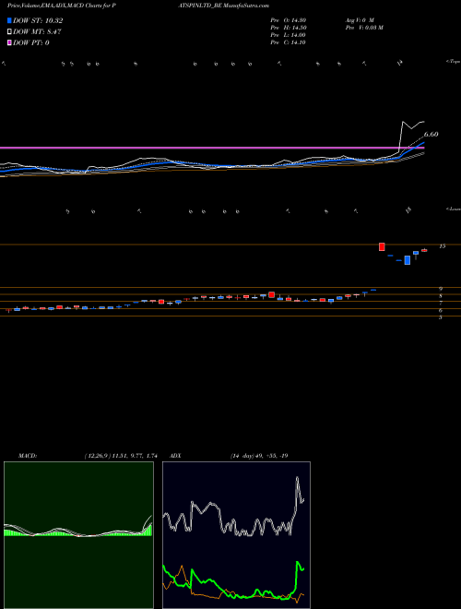The height and width of the screenshot is (609, 461).
Task: Click the 'Pre C: 14.10' value
Action: (x=289, y=42)
